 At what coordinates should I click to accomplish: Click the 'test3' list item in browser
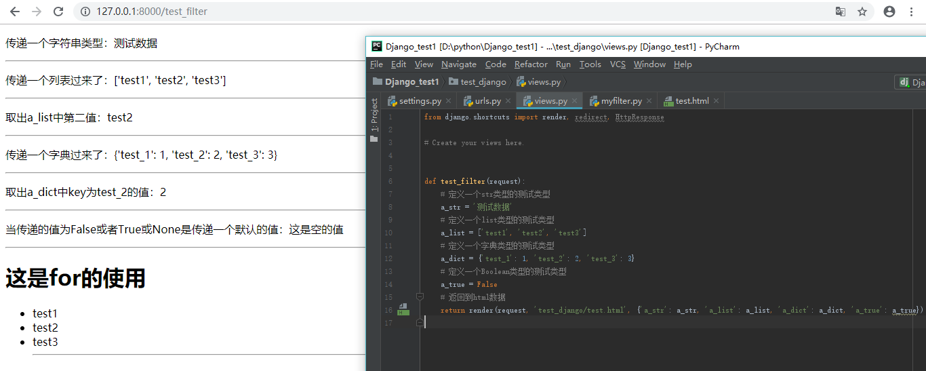pos(45,342)
